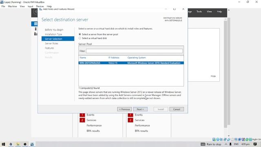Select the Server Selection step

[x=58, y=39]
